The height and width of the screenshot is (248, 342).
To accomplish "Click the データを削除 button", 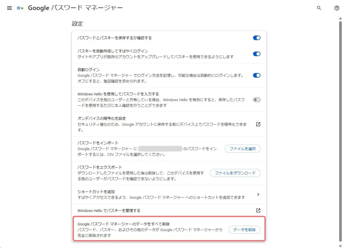I will pyautogui.click(x=244, y=230).
